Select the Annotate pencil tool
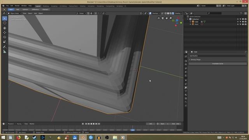Screen dimensions: 249x140 [x=5, y=47]
